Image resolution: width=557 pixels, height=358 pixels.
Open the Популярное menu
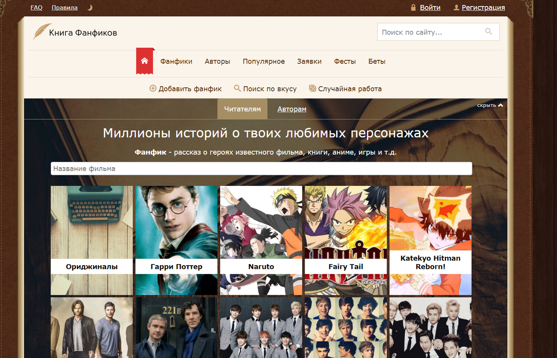[x=264, y=61]
